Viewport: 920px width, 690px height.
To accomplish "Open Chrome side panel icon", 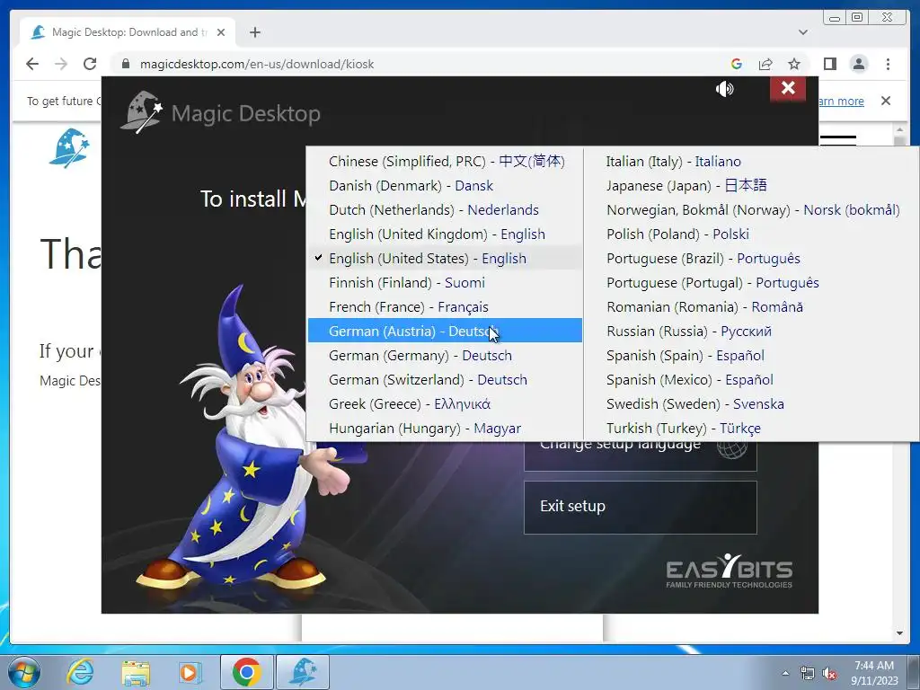I will click(x=829, y=64).
